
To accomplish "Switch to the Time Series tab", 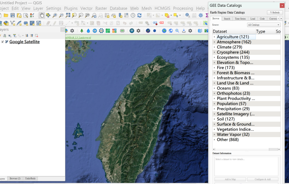I will click(x=240, y=19).
